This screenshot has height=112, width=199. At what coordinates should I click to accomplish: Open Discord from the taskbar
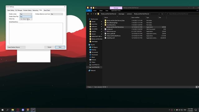tap(23, 110)
